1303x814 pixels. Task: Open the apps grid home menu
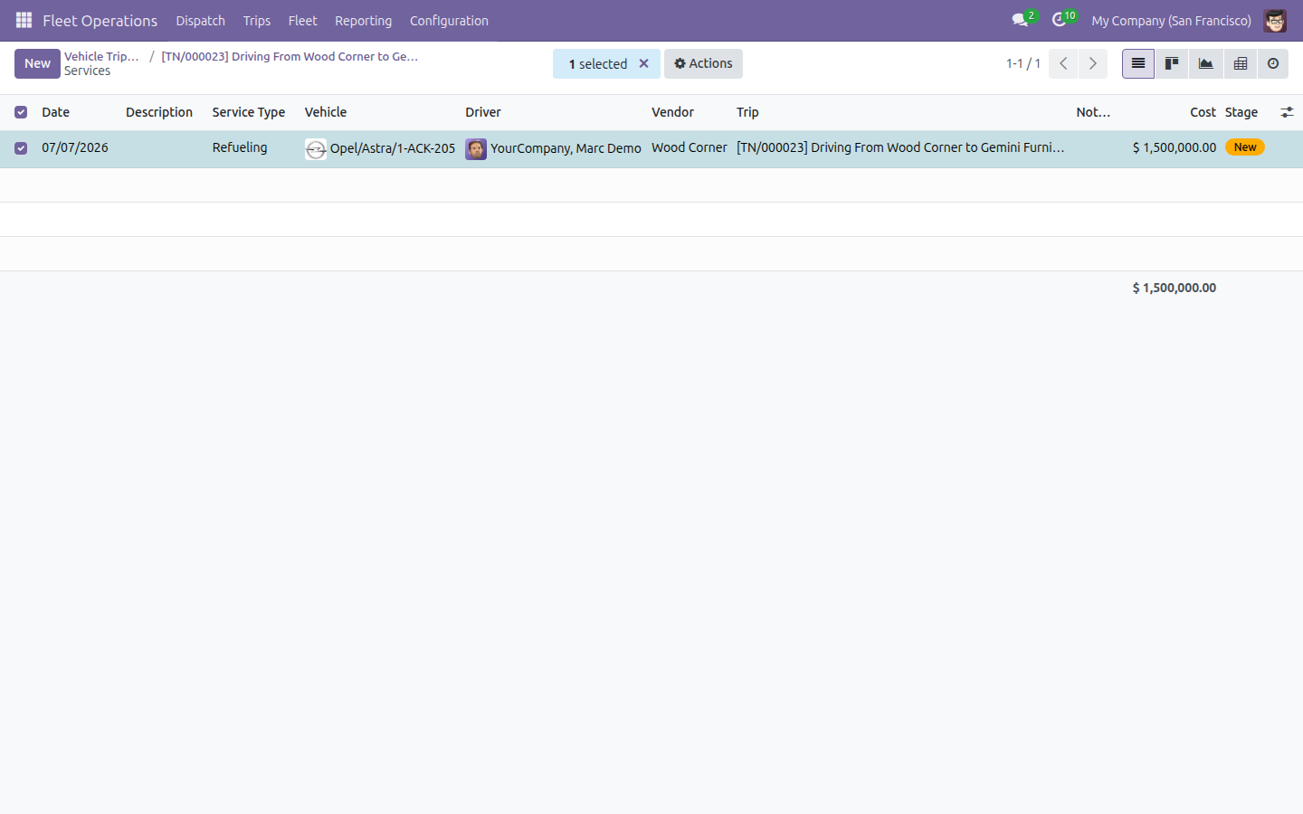pyautogui.click(x=24, y=20)
